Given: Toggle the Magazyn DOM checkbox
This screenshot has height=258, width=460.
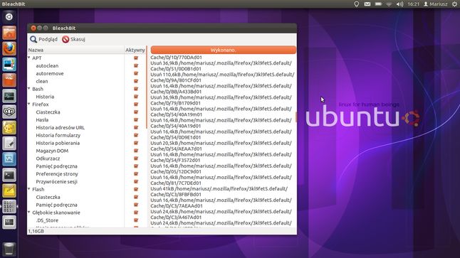Looking at the screenshot, I should (x=136, y=151).
